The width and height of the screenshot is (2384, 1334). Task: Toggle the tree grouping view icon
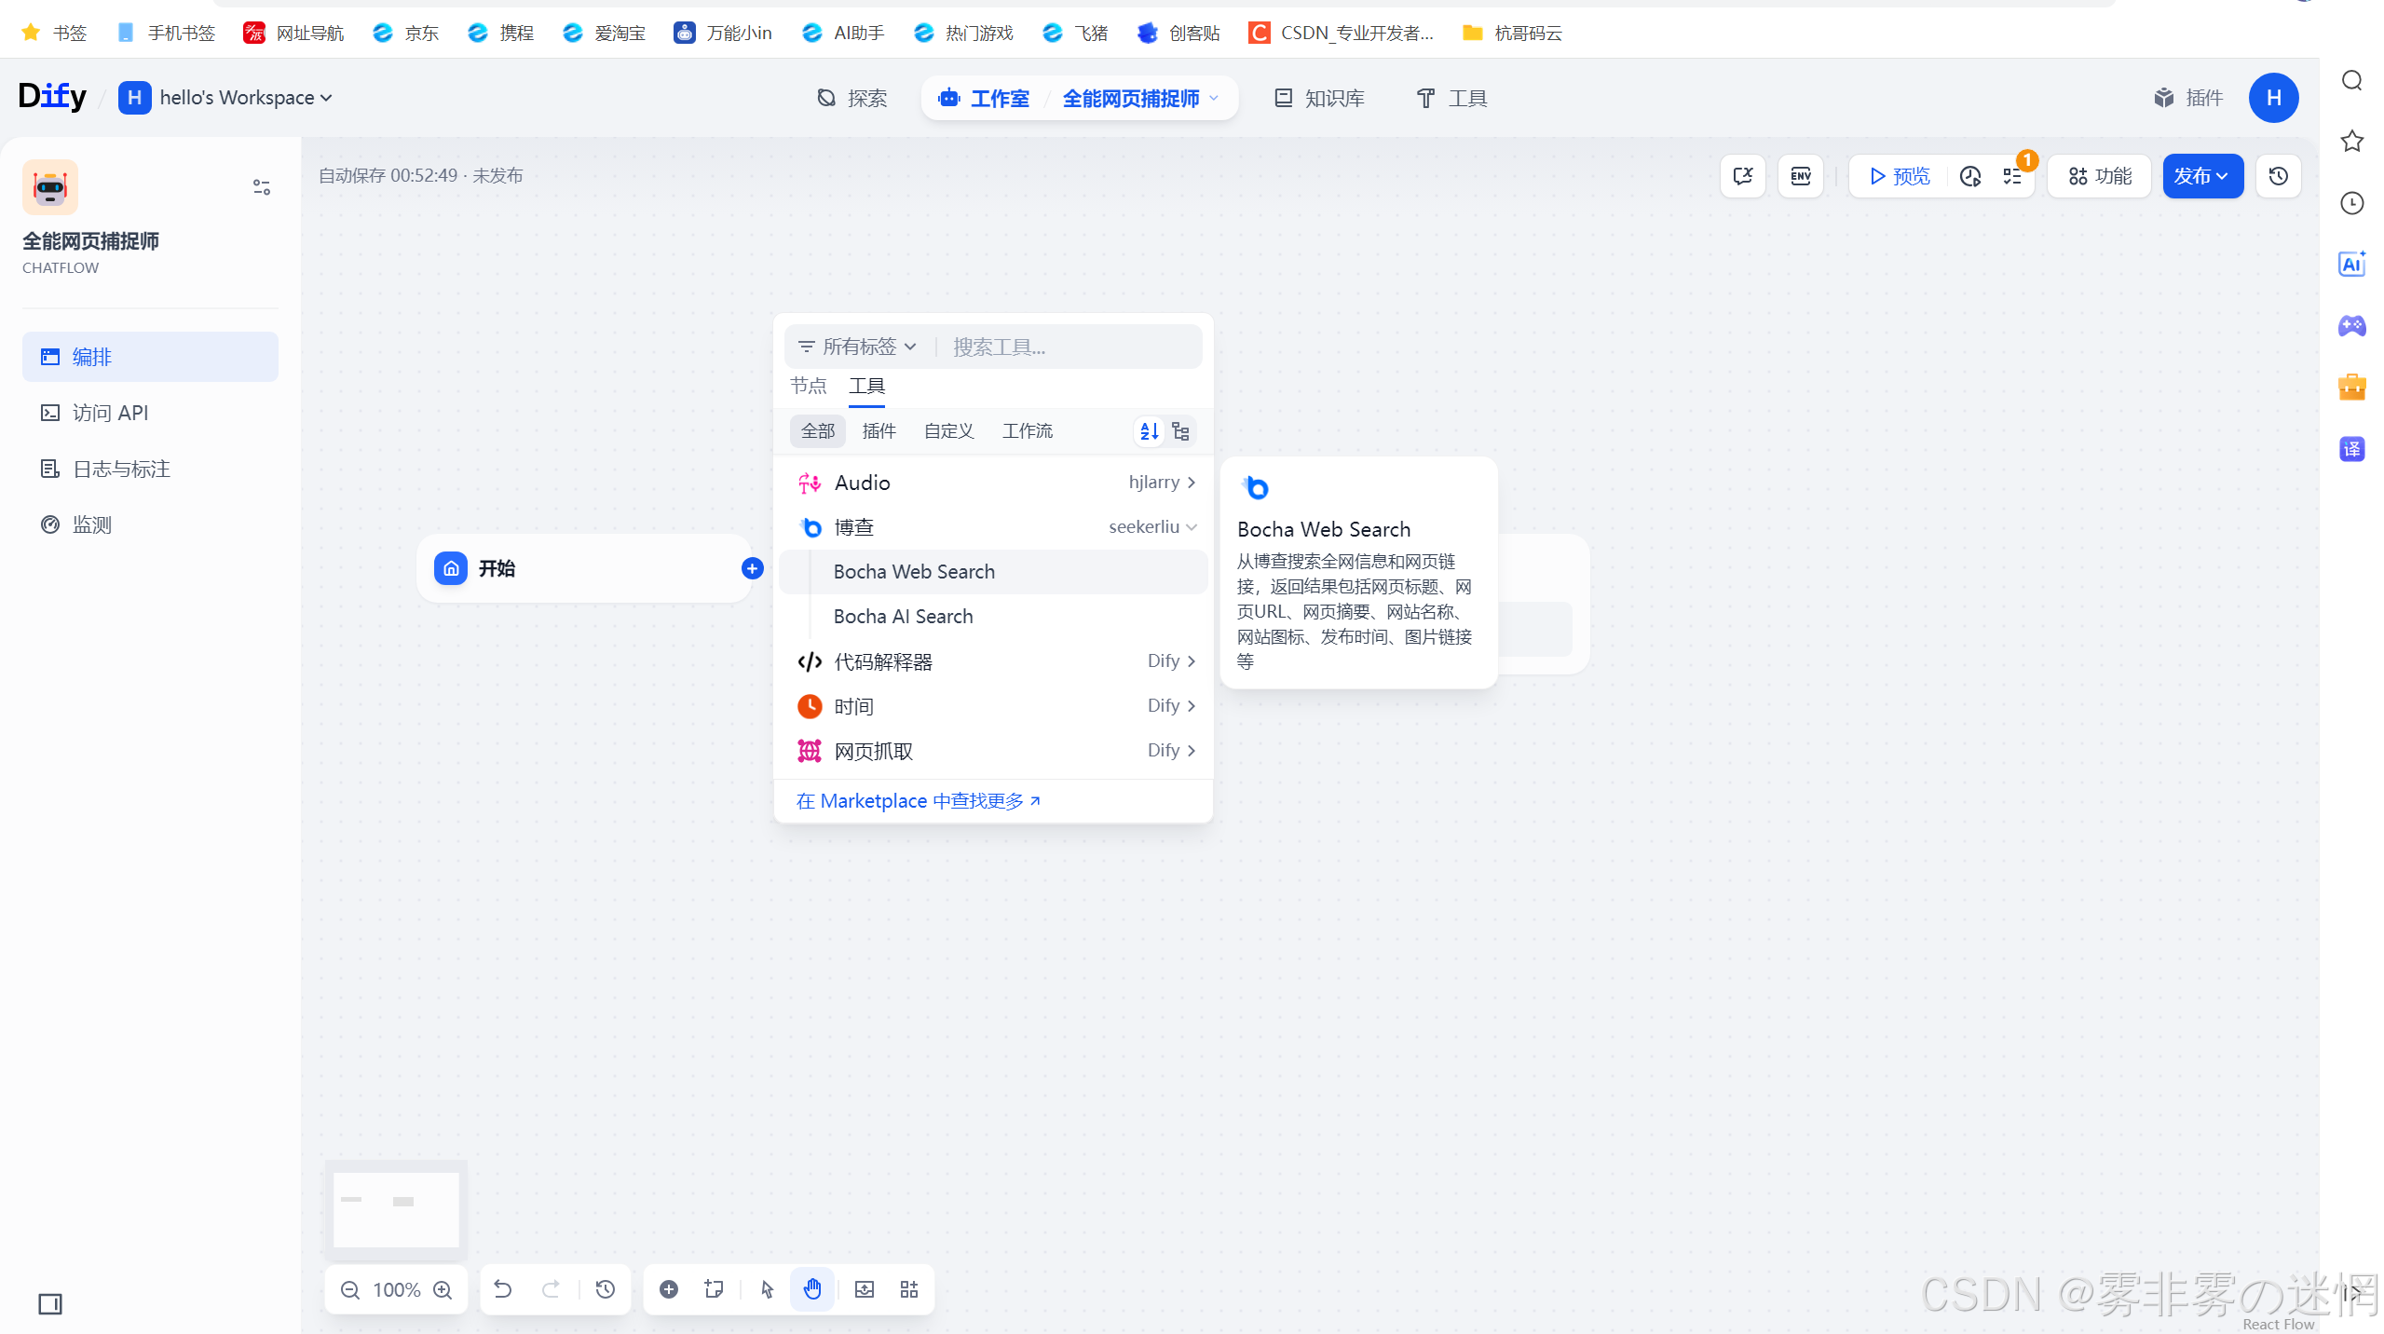tap(1180, 430)
